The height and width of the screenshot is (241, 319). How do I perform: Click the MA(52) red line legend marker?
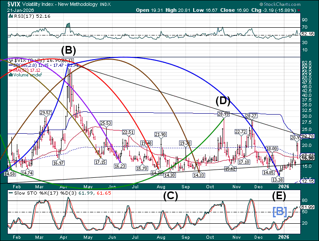pyautogui.click(x=11, y=70)
